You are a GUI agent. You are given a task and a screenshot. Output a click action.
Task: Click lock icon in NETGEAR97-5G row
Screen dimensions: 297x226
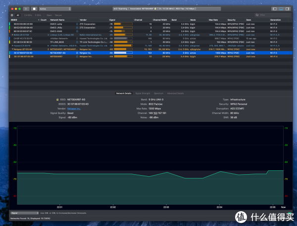[x=77, y=53]
